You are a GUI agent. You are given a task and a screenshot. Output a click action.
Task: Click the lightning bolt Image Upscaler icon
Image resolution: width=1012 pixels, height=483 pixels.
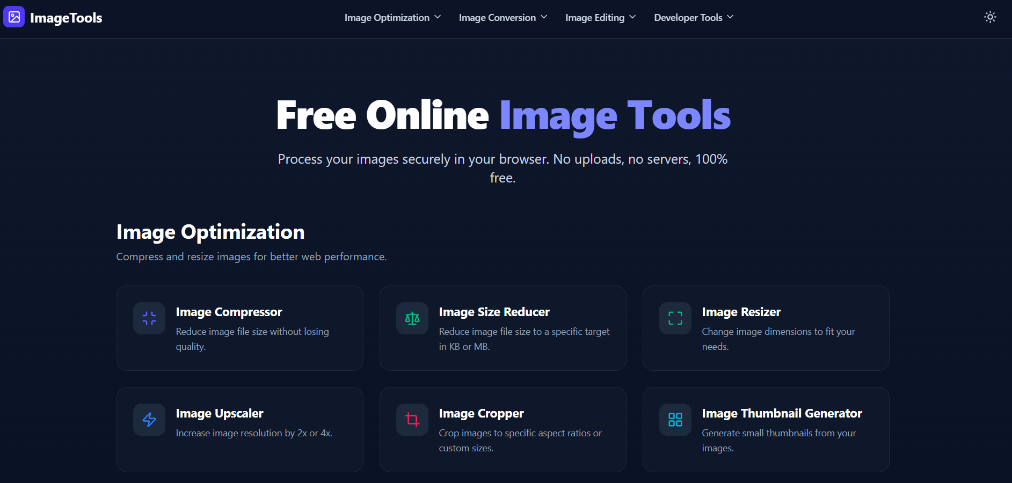tap(149, 419)
